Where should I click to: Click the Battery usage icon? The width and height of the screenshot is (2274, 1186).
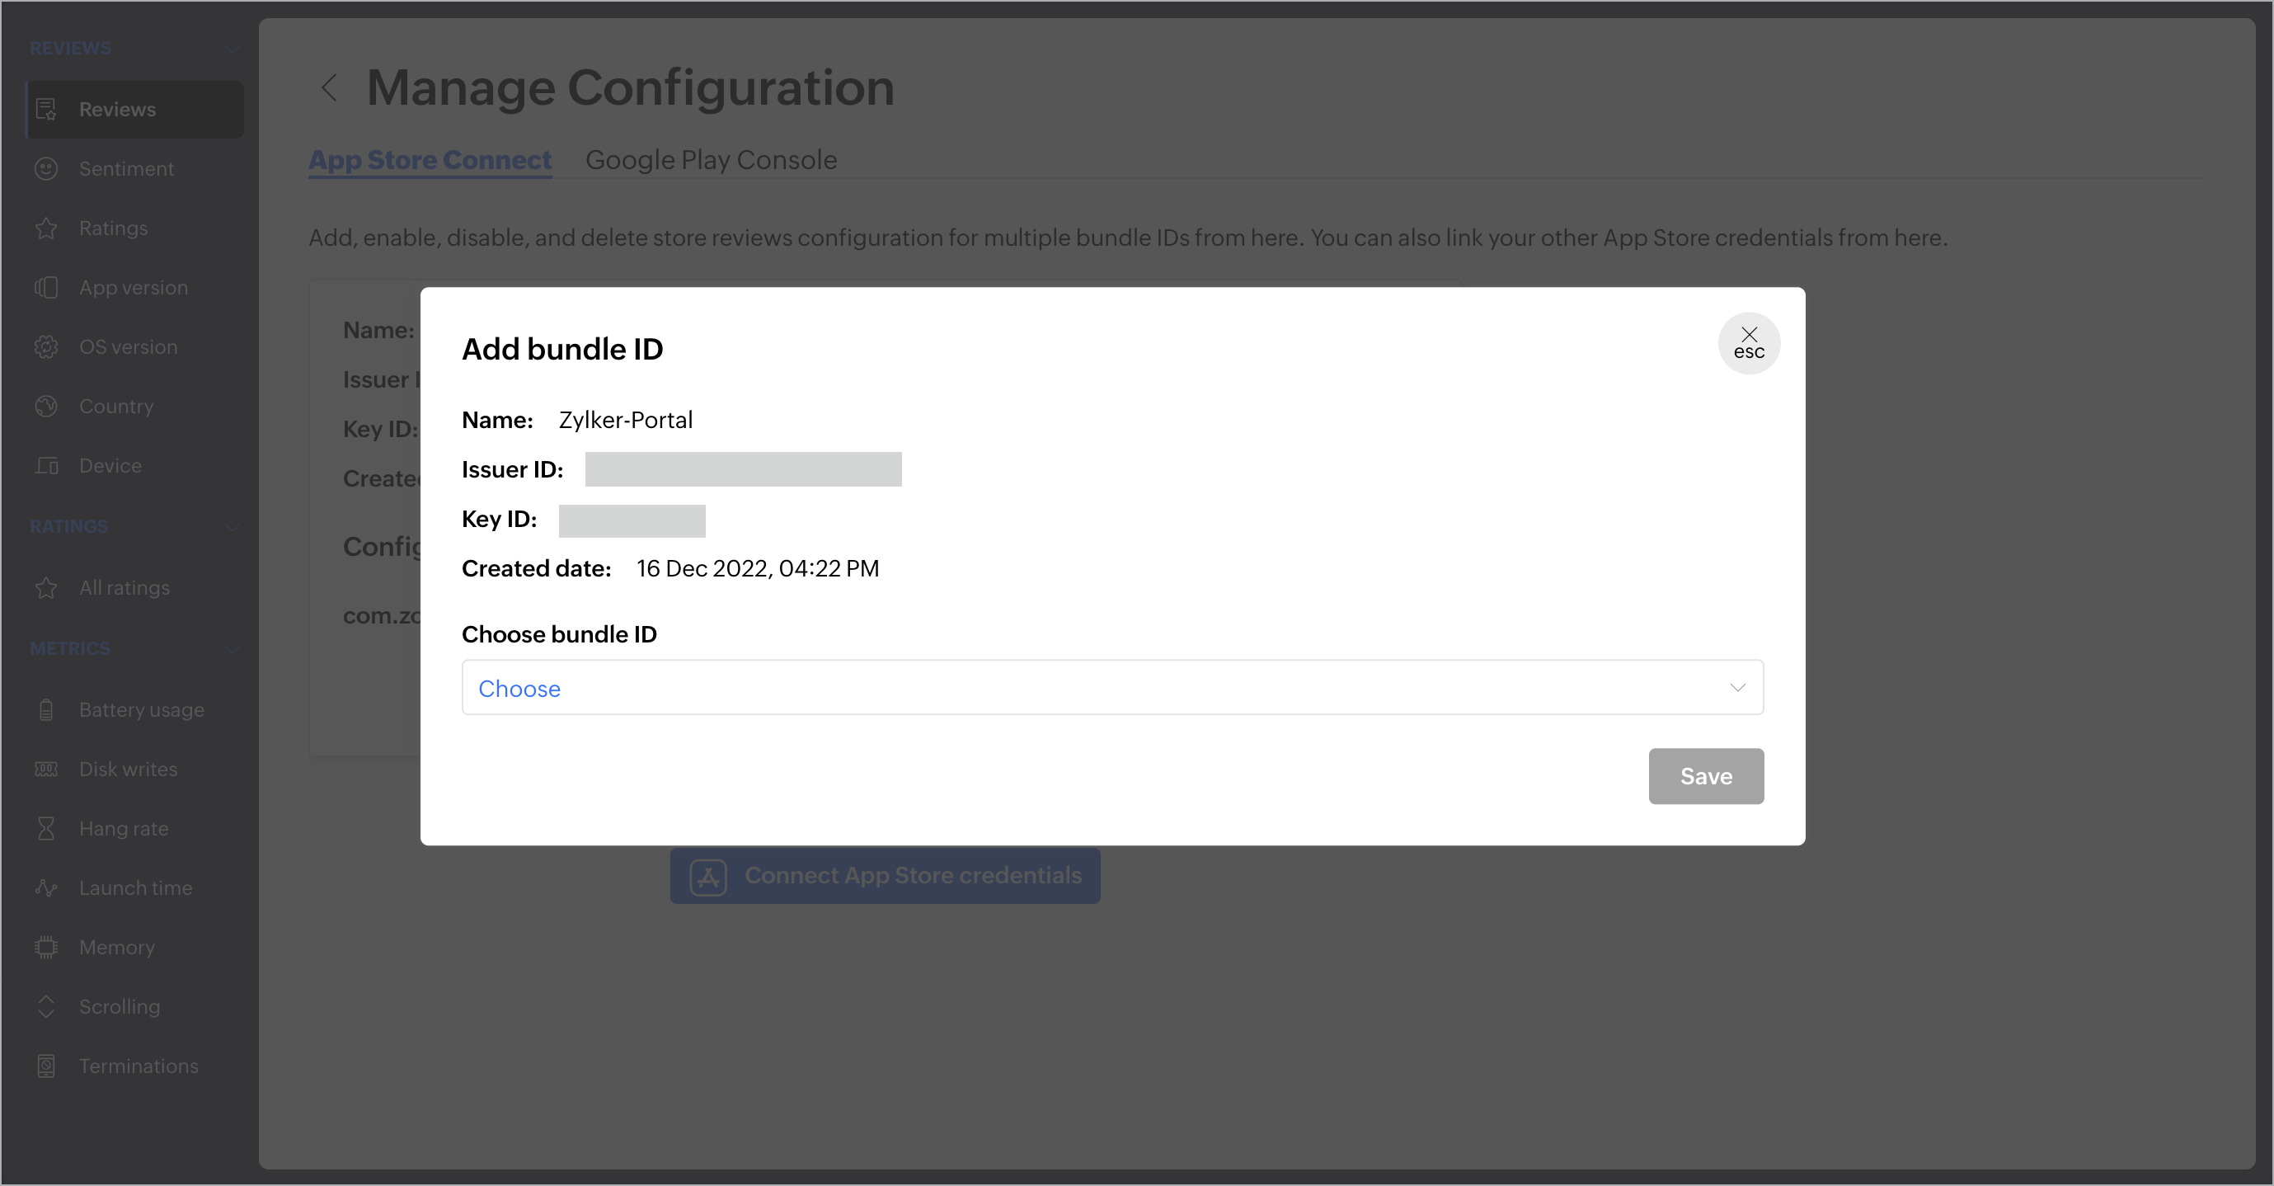46,710
